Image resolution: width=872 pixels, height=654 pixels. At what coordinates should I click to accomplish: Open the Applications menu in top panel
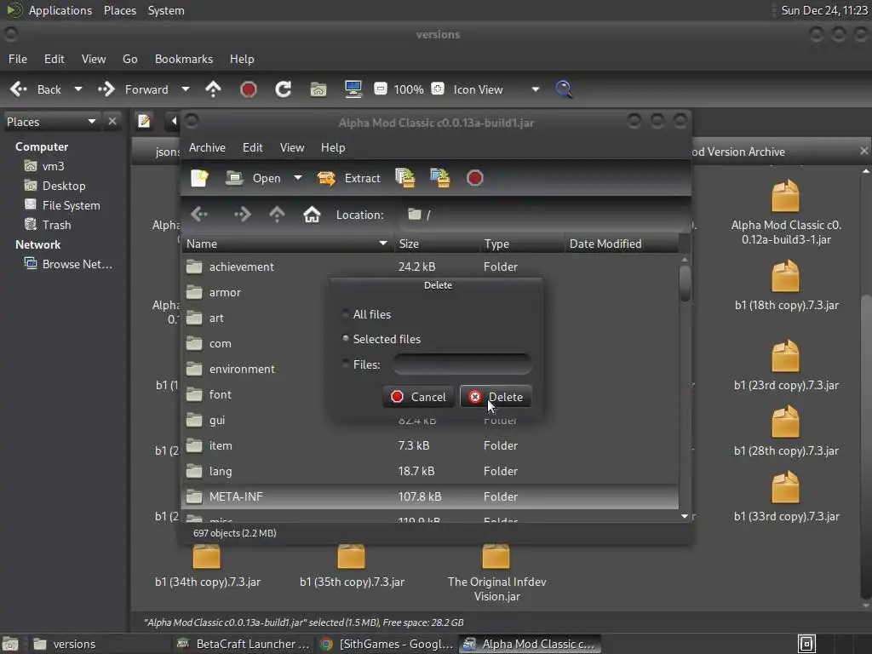click(60, 10)
